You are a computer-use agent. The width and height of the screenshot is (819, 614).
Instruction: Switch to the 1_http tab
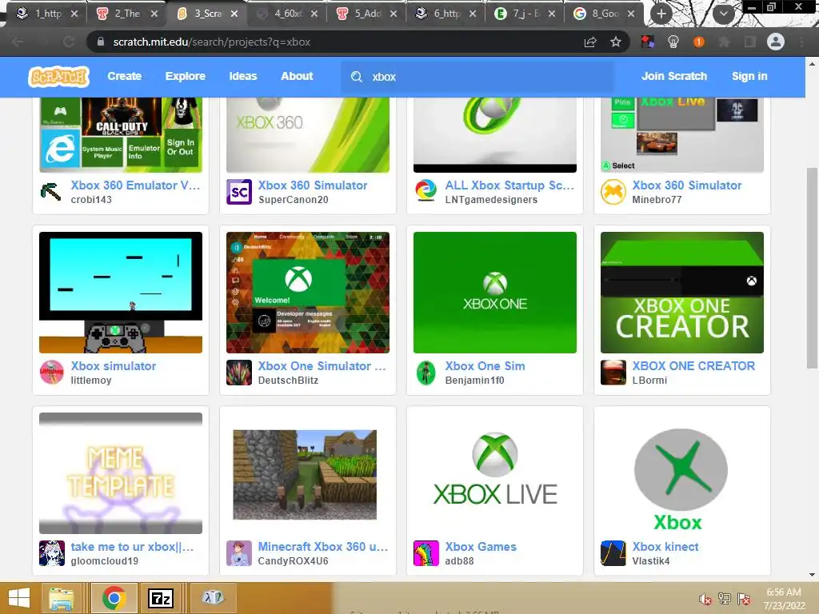[x=47, y=14]
